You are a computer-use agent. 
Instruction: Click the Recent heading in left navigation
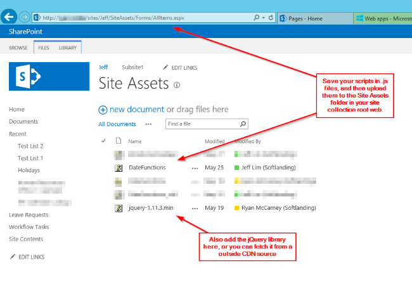click(18, 134)
